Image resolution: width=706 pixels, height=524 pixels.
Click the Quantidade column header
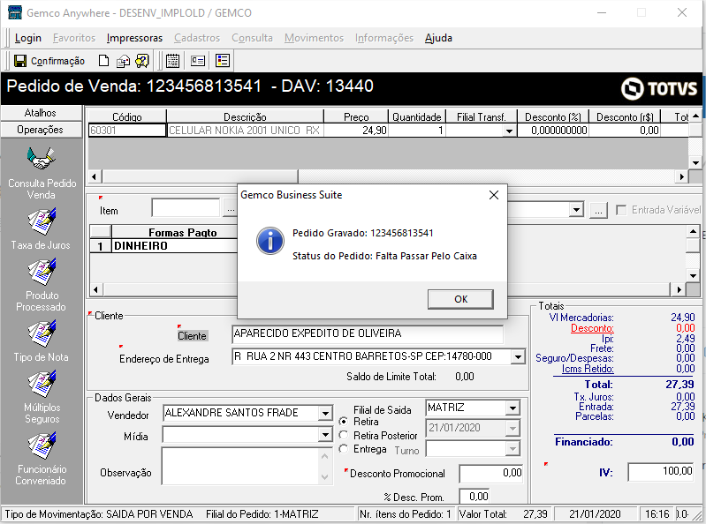[416, 116]
